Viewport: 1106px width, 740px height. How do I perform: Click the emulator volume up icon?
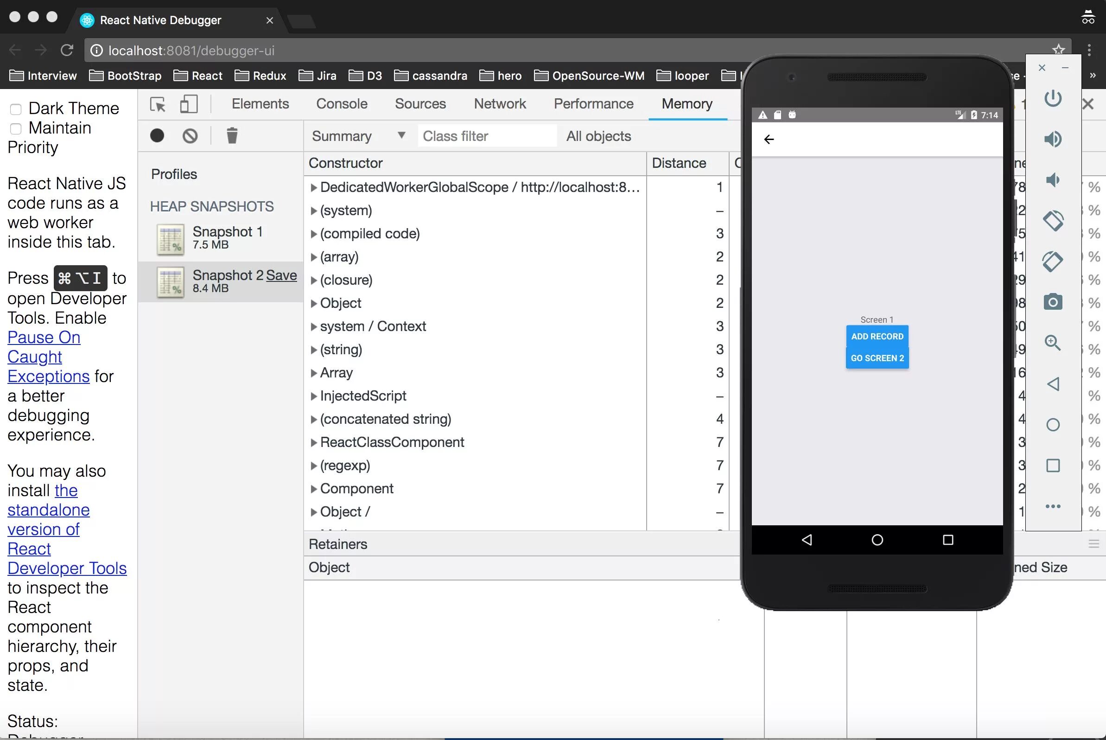click(x=1053, y=139)
